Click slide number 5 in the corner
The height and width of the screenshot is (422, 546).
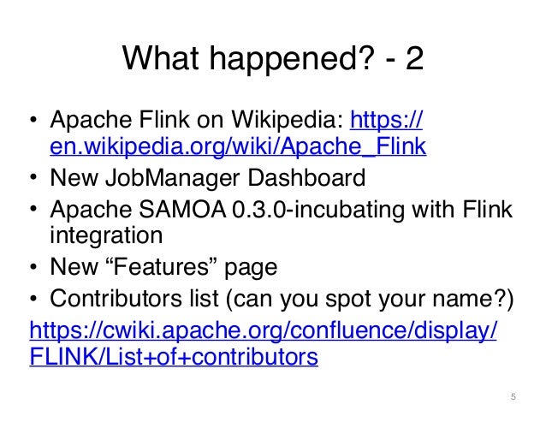[513, 397]
